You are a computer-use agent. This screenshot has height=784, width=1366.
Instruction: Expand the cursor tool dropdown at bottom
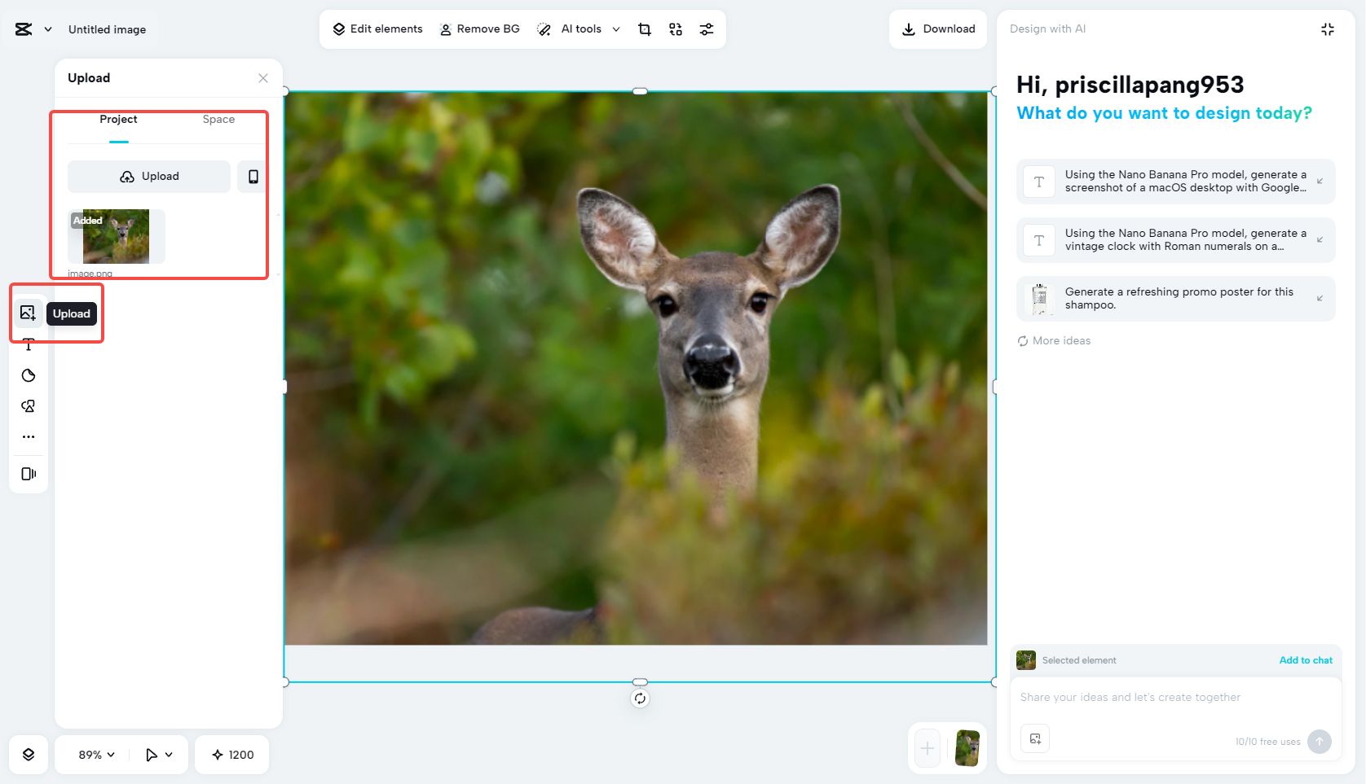tap(158, 754)
